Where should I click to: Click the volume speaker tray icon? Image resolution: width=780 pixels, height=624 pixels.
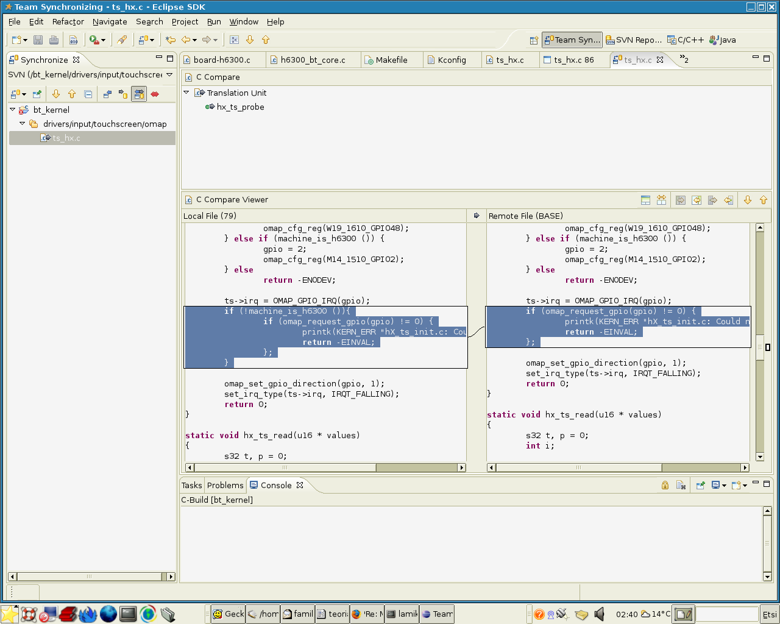point(600,614)
